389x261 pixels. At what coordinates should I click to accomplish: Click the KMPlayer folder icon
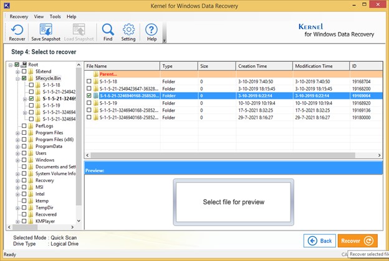pyautogui.click(x=31, y=221)
